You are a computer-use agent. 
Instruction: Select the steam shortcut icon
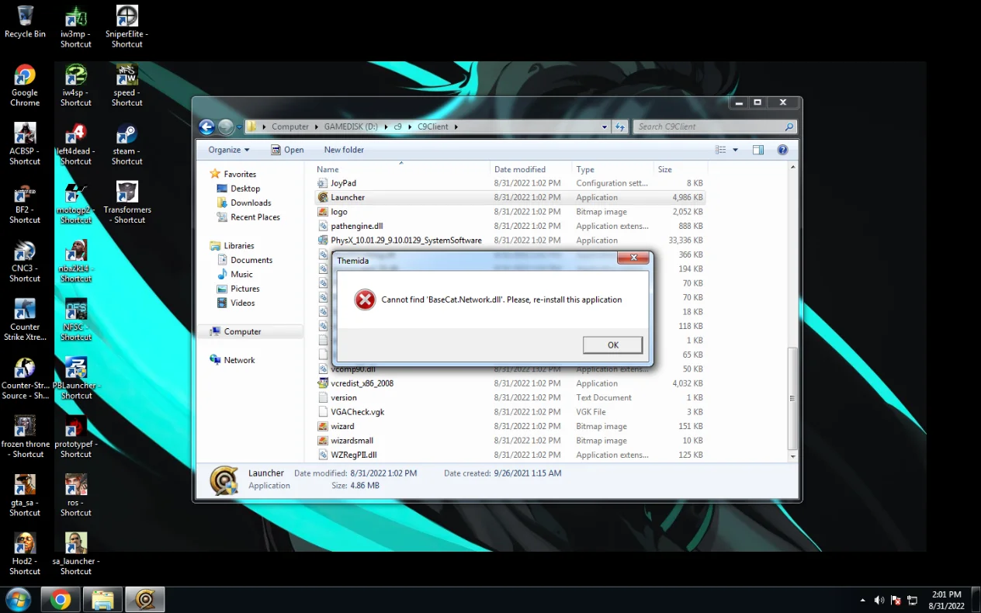pos(127,144)
